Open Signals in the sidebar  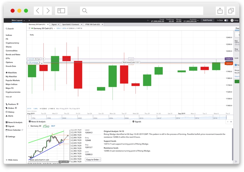pos(10,126)
